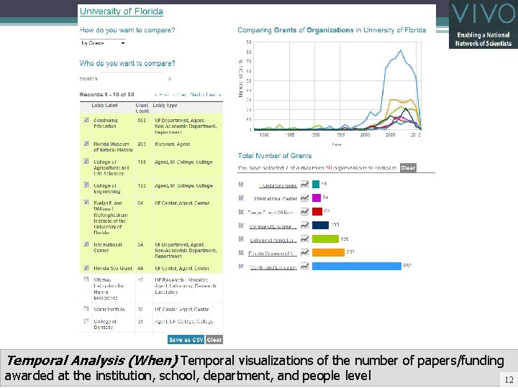518x388 pixels.
Task: Check the Water Institute row checkbox
Action: 86,309
